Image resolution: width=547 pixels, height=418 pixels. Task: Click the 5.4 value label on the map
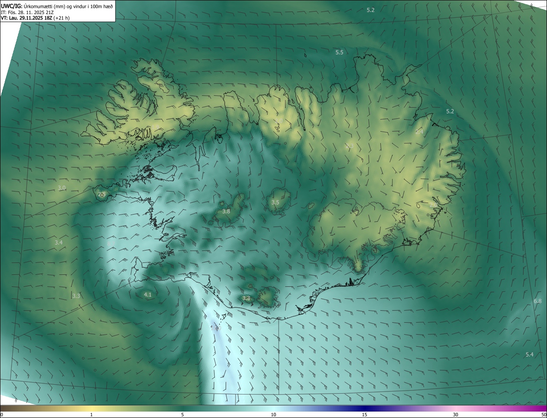529,354
